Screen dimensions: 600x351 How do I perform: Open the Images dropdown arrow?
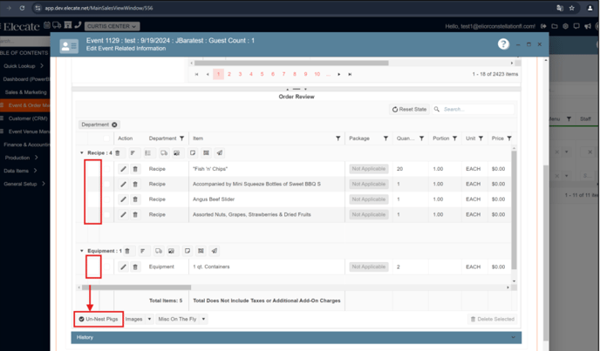pyautogui.click(x=149, y=319)
